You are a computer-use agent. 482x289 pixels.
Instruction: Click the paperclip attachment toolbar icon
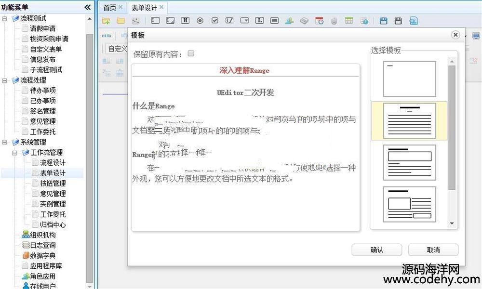[x=334, y=21]
